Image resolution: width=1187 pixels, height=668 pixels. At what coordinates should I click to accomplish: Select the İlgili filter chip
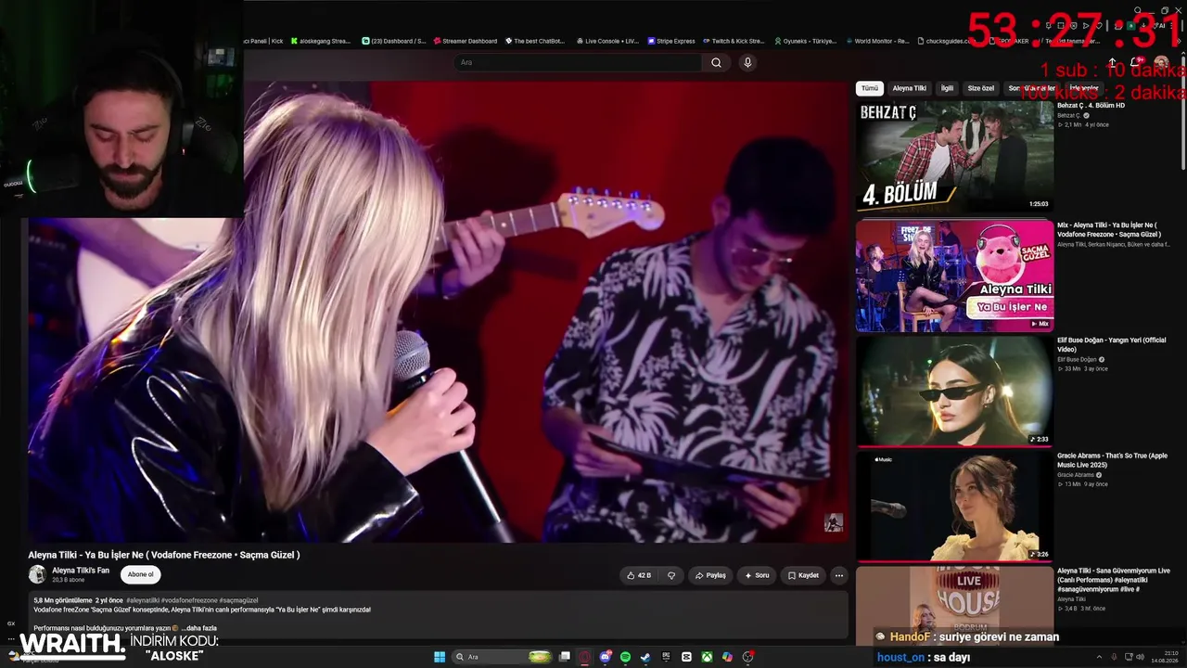pos(947,88)
